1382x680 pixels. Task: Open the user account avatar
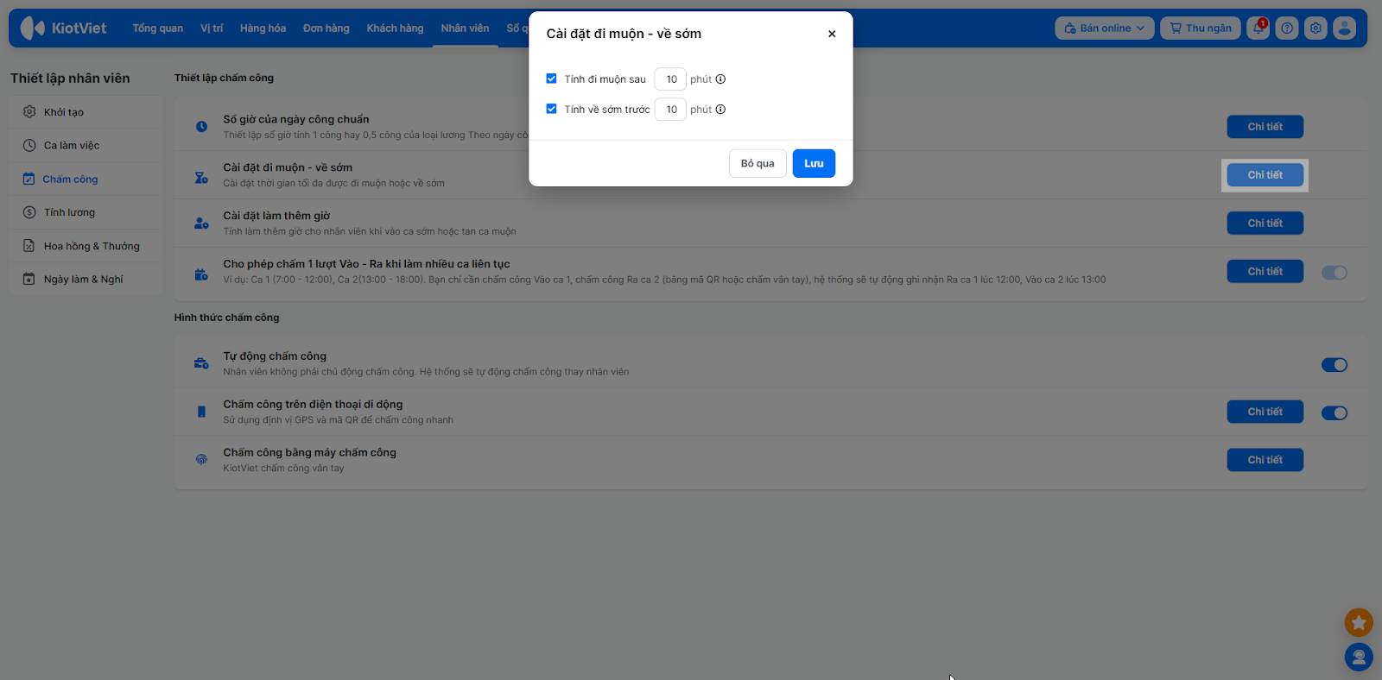point(1344,28)
